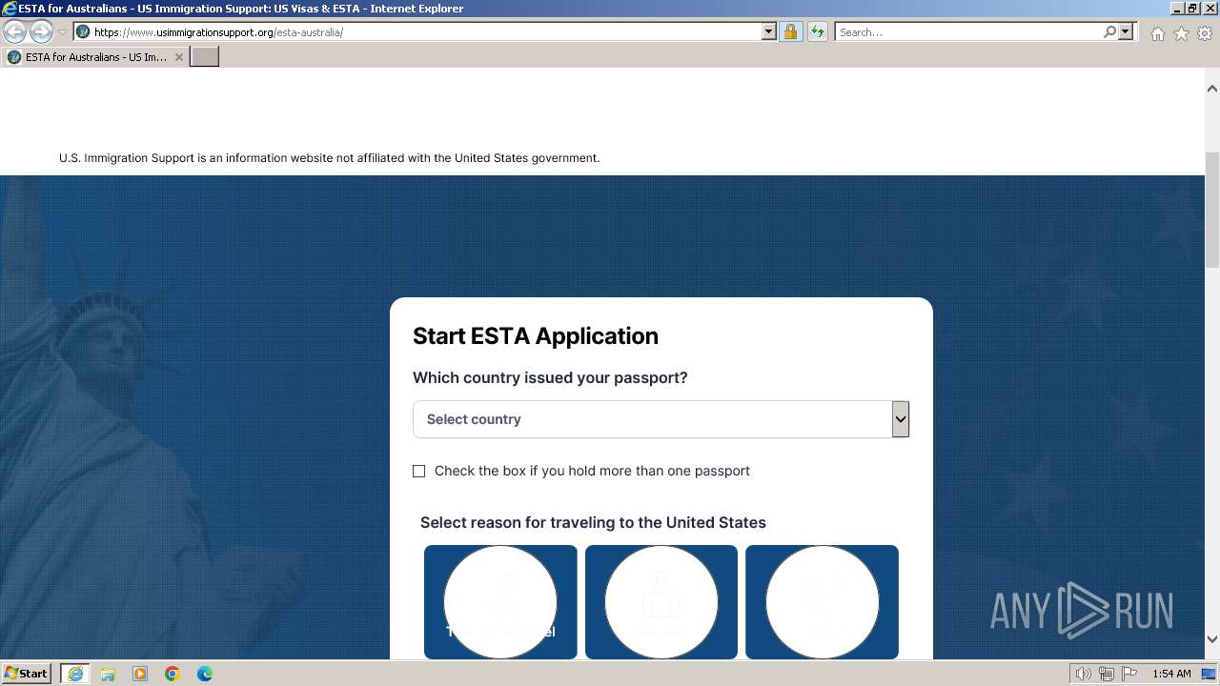The width and height of the screenshot is (1220, 686).
Task: Click the not affiliated disclaimer text
Action: [x=330, y=158]
